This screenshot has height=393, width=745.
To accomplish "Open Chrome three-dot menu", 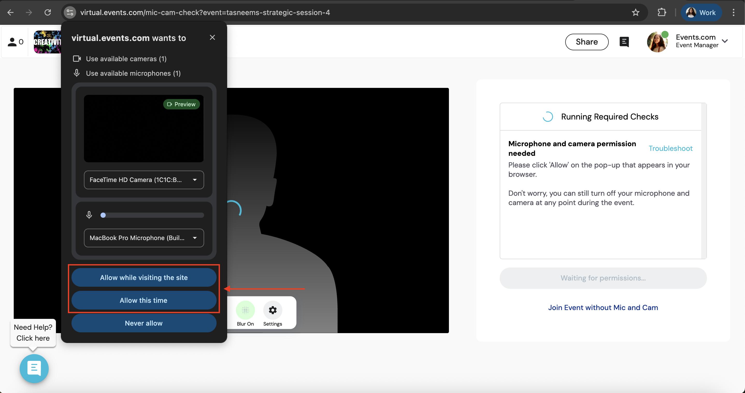I will click(x=733, y=12).
